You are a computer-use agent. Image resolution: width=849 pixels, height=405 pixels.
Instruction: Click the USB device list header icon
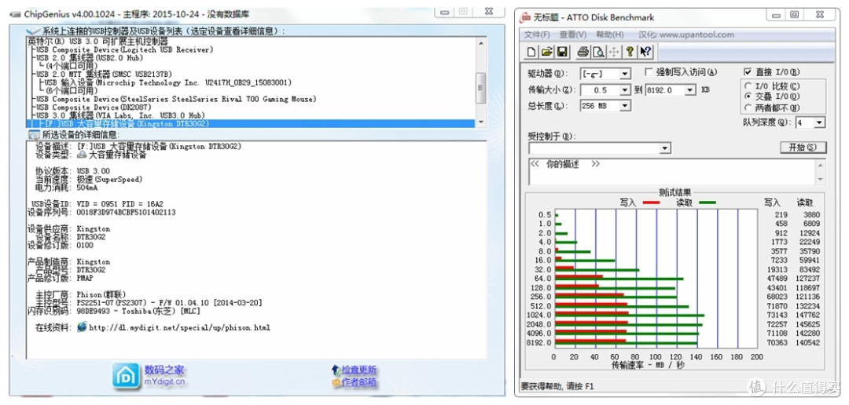pos(34,31)
